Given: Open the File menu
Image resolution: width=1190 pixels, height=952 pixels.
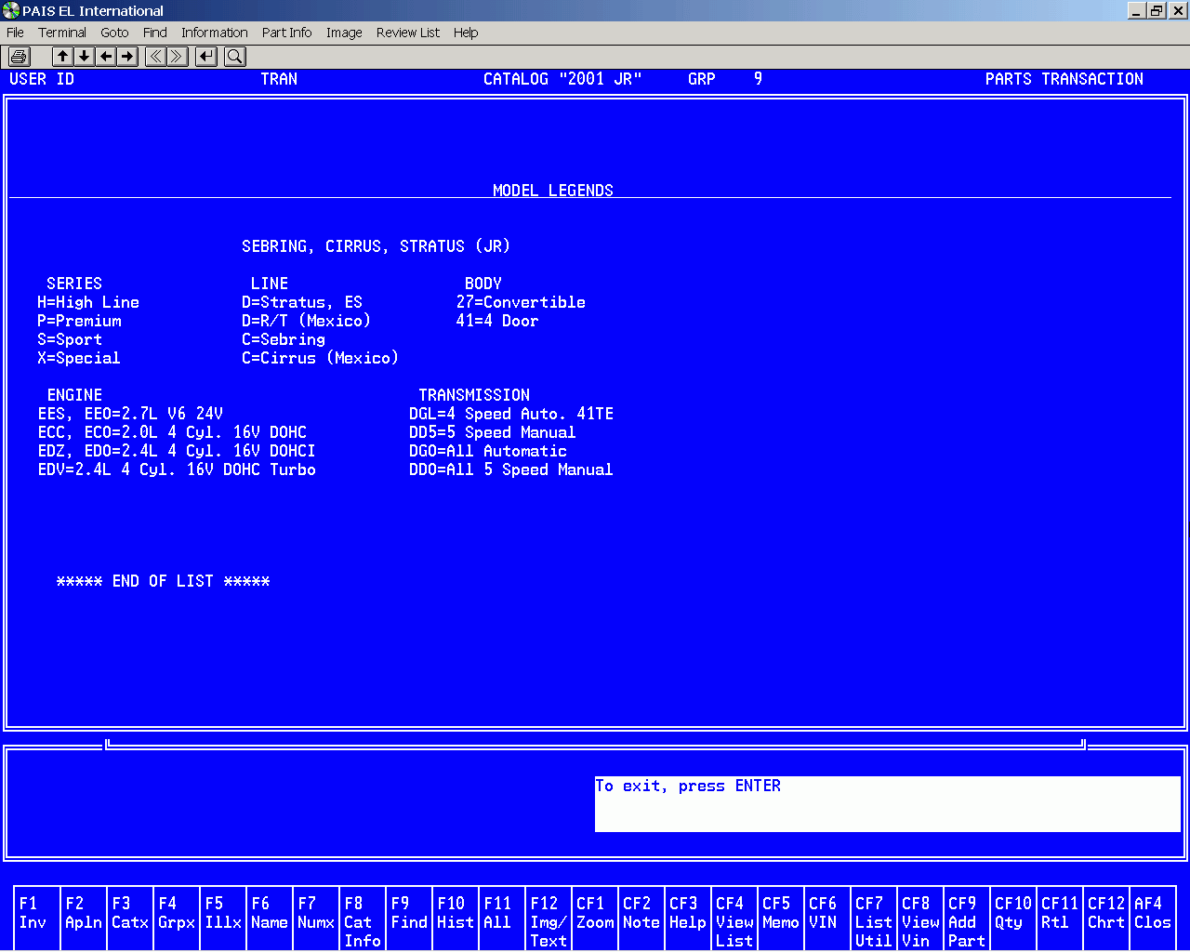Looking at the screenshot, I should click(x=15, y=33).
